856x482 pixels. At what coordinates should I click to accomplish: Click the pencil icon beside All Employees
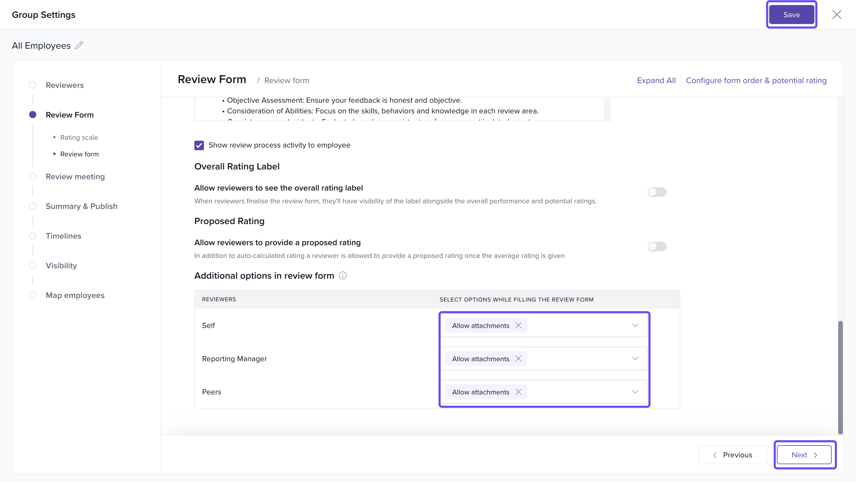click(79, 45)
